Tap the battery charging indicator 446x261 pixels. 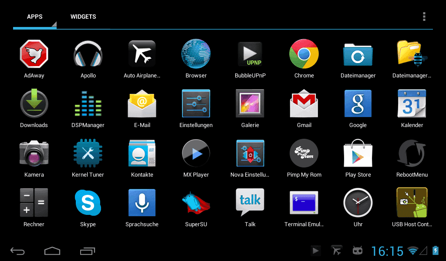435,251
